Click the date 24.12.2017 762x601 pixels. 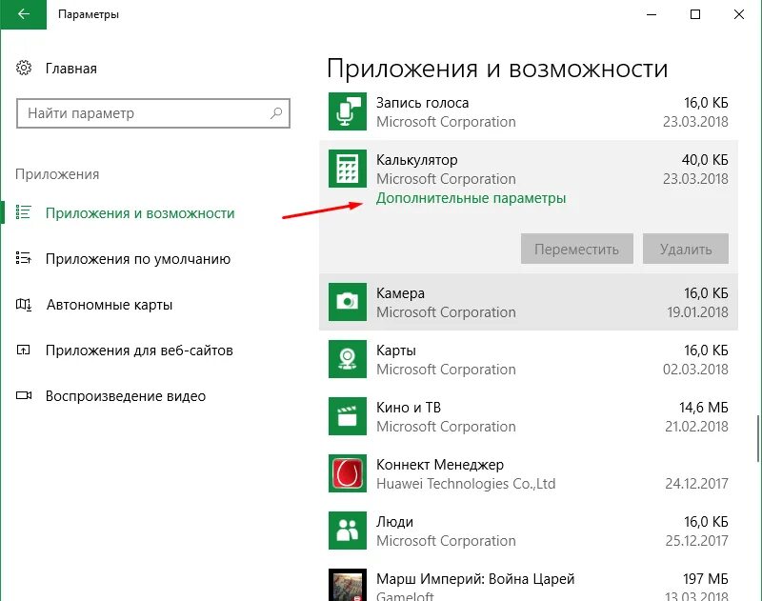click(x=696, y=484)
